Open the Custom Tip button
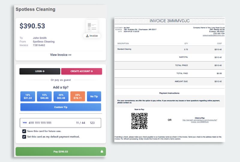Image resolution: width=240 pixels, height=162 pixels. 61,107
